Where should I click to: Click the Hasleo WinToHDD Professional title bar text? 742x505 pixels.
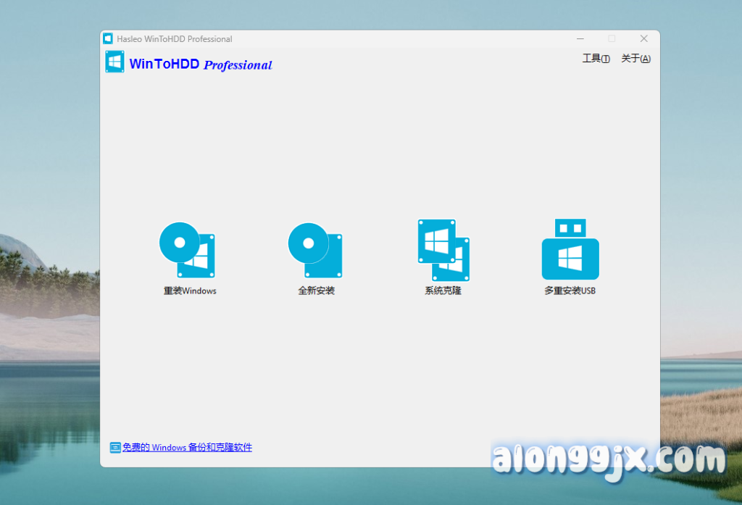(x=175, y=39)
